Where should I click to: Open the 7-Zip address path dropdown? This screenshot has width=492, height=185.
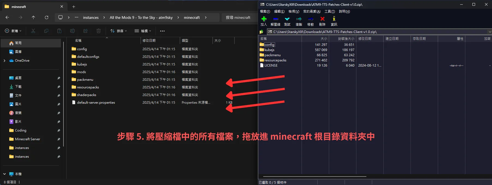pyautogui.click(x=490, y=32)
